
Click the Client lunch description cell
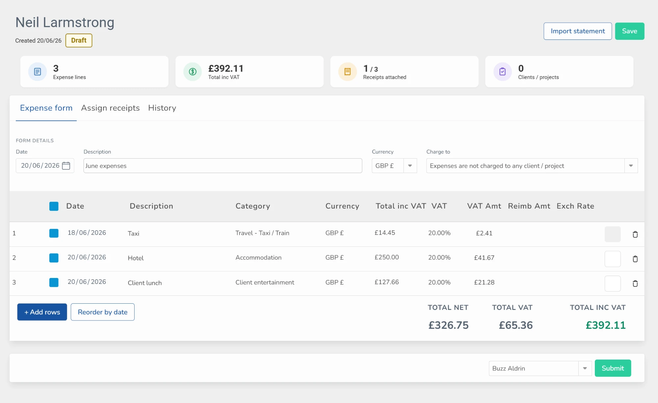145,283
